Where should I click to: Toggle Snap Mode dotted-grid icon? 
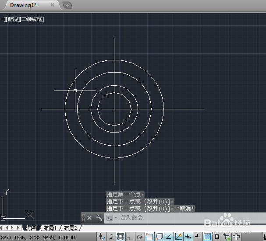[x=111, y=237]
